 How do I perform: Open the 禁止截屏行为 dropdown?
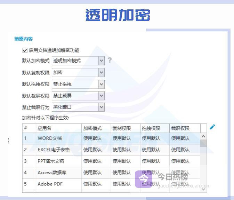pyautogui.click(x=101, y=107)
